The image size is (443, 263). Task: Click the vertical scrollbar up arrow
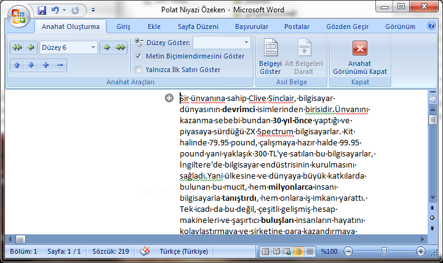click(433, 110)
